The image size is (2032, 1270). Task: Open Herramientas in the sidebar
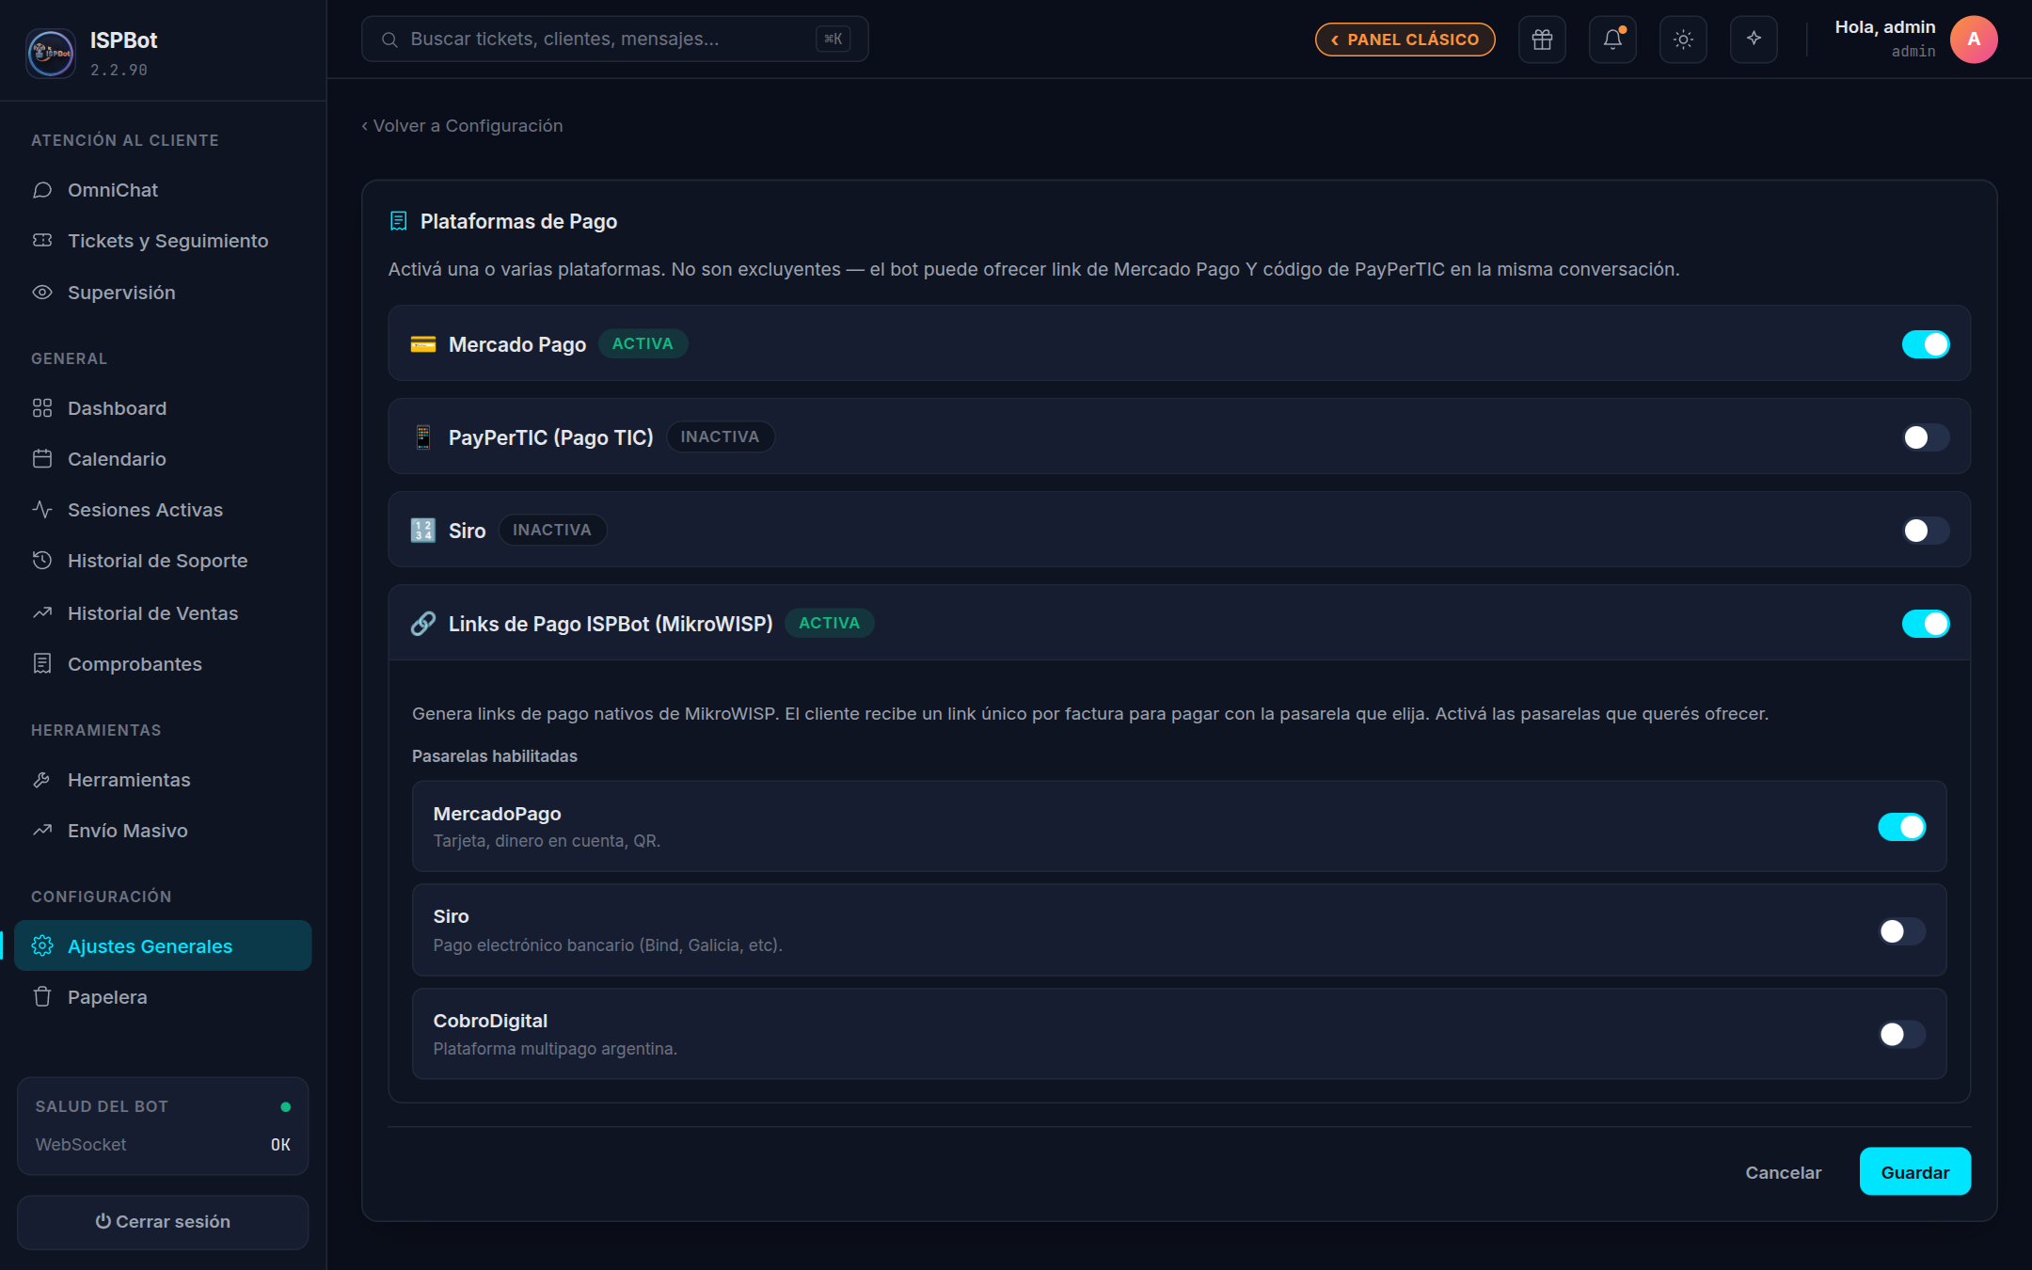pyautogui.click(x=163, y=780)
